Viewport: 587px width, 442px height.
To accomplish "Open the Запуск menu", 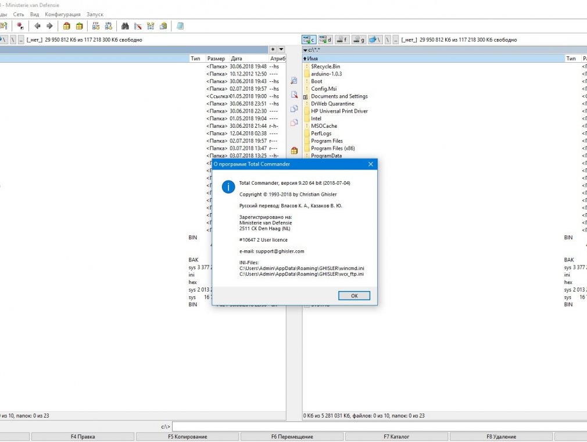I will click(95, 14).
